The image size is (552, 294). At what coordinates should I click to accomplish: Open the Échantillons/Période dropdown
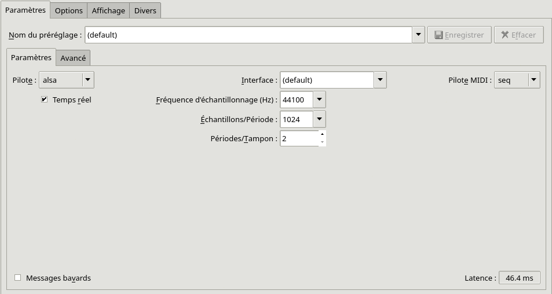pos(320,119)
